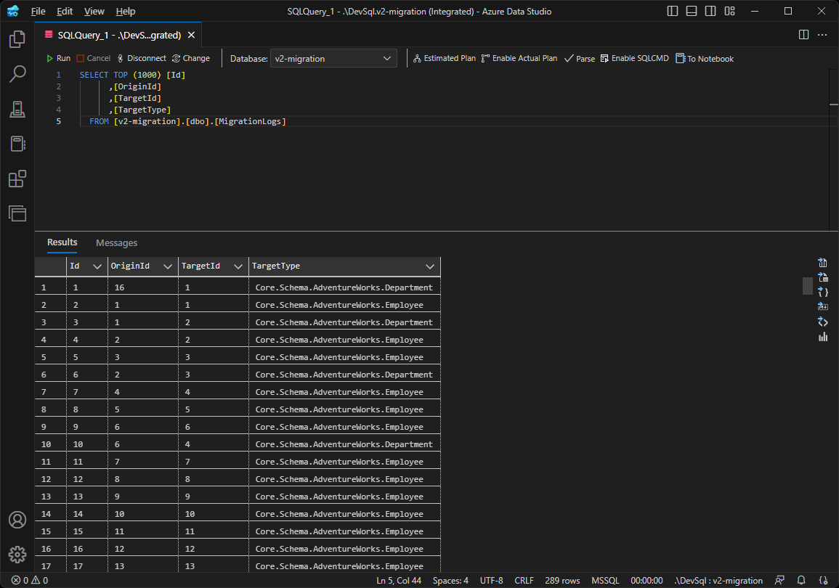The image size is (839, 588).
Task: Open the Id column filter dropdown
Action: click(x=97, y=266)
